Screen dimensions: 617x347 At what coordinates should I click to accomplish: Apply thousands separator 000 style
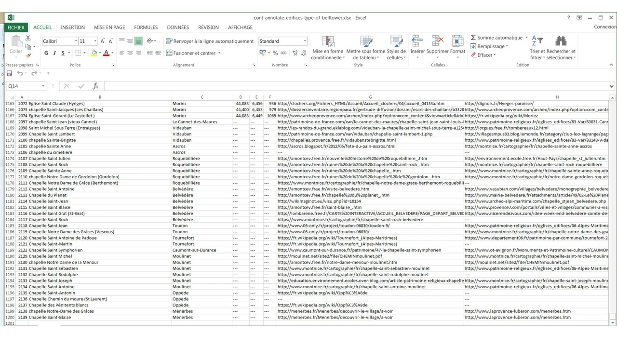pos(283,53)
